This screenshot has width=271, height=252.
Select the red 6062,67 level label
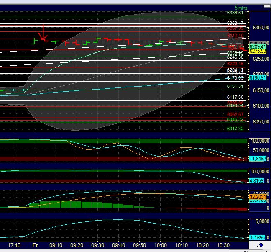[235, 114]
